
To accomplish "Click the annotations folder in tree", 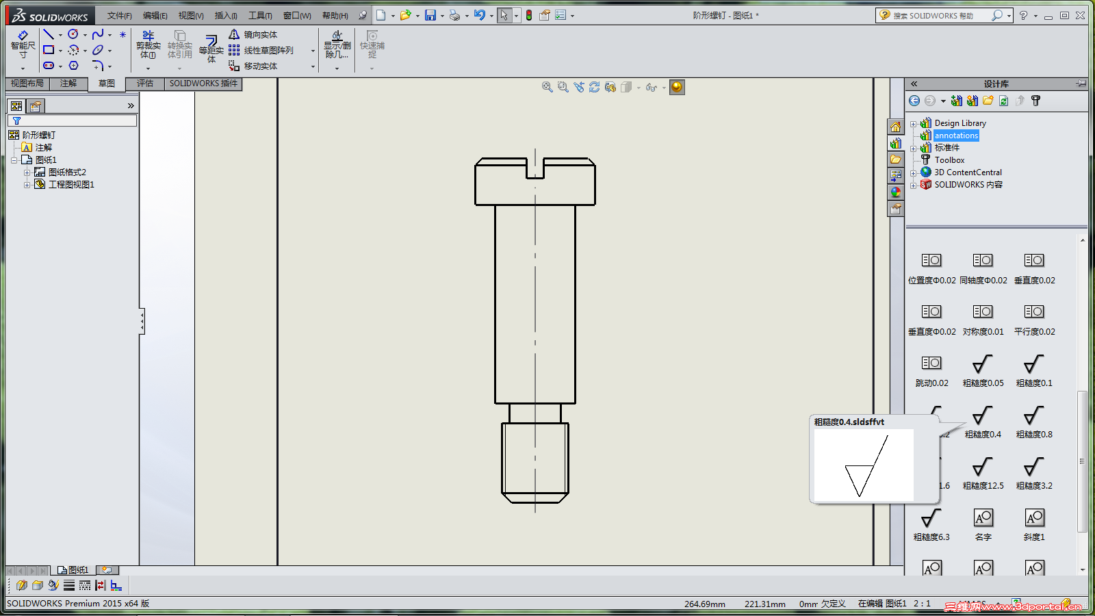I will point(956,136).
